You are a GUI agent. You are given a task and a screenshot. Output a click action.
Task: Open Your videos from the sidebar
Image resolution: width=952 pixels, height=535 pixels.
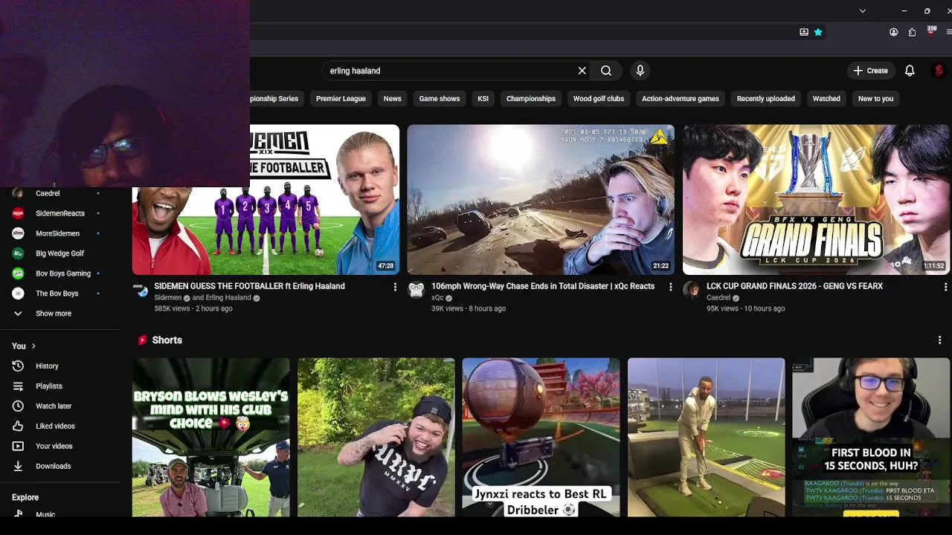(59, 447)
